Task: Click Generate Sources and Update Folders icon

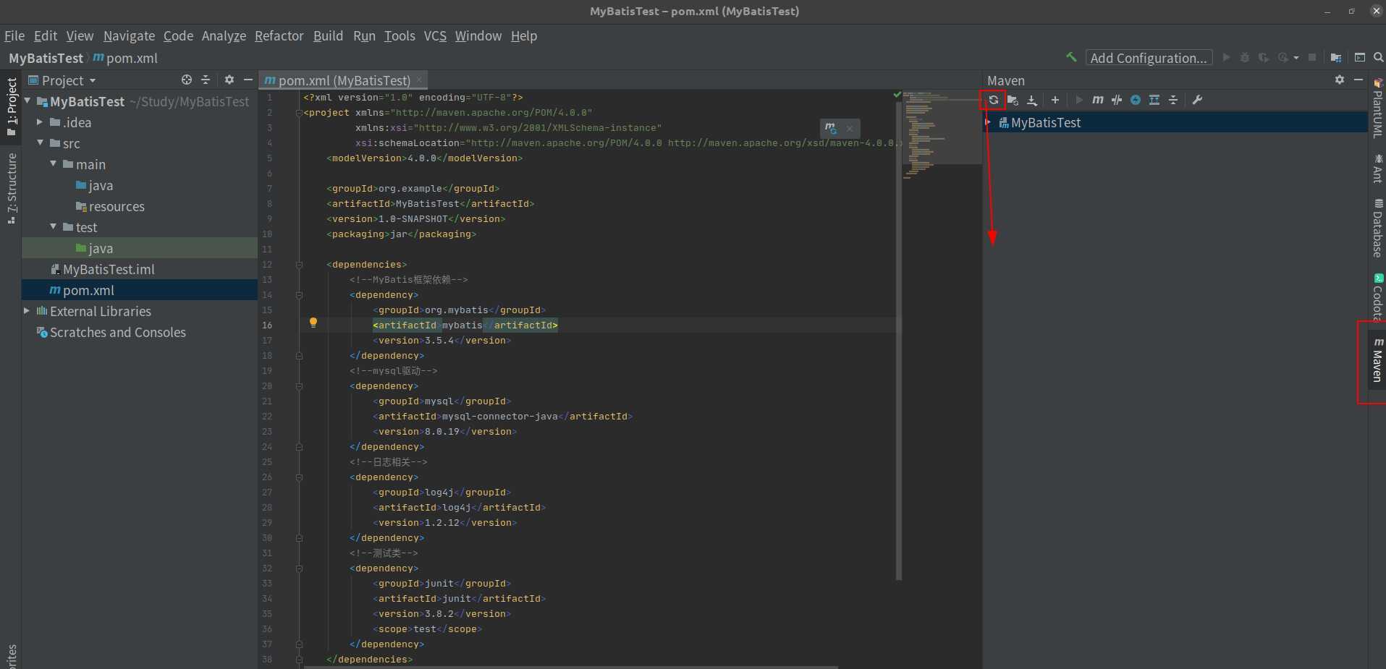Action: (1013, 100)
